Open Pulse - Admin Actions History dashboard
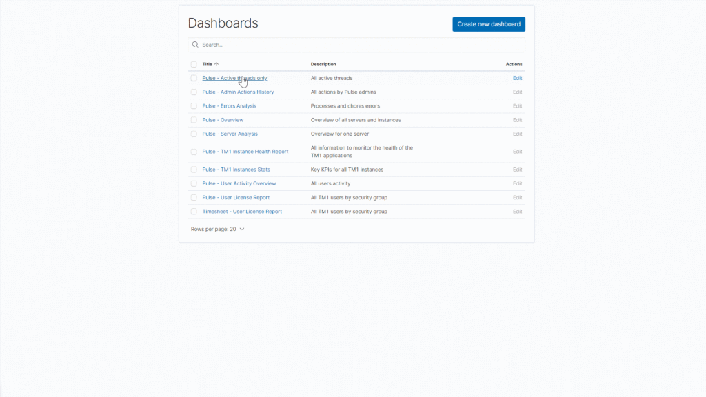Image resolution: width=706 pixels, height=397 pixels. [x=238, y=92]
